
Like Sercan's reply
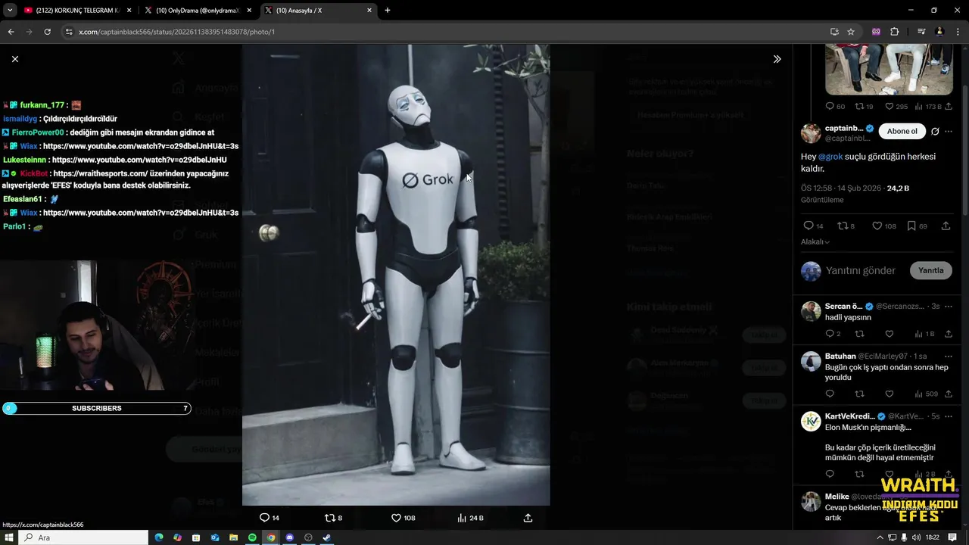[890, 334]
